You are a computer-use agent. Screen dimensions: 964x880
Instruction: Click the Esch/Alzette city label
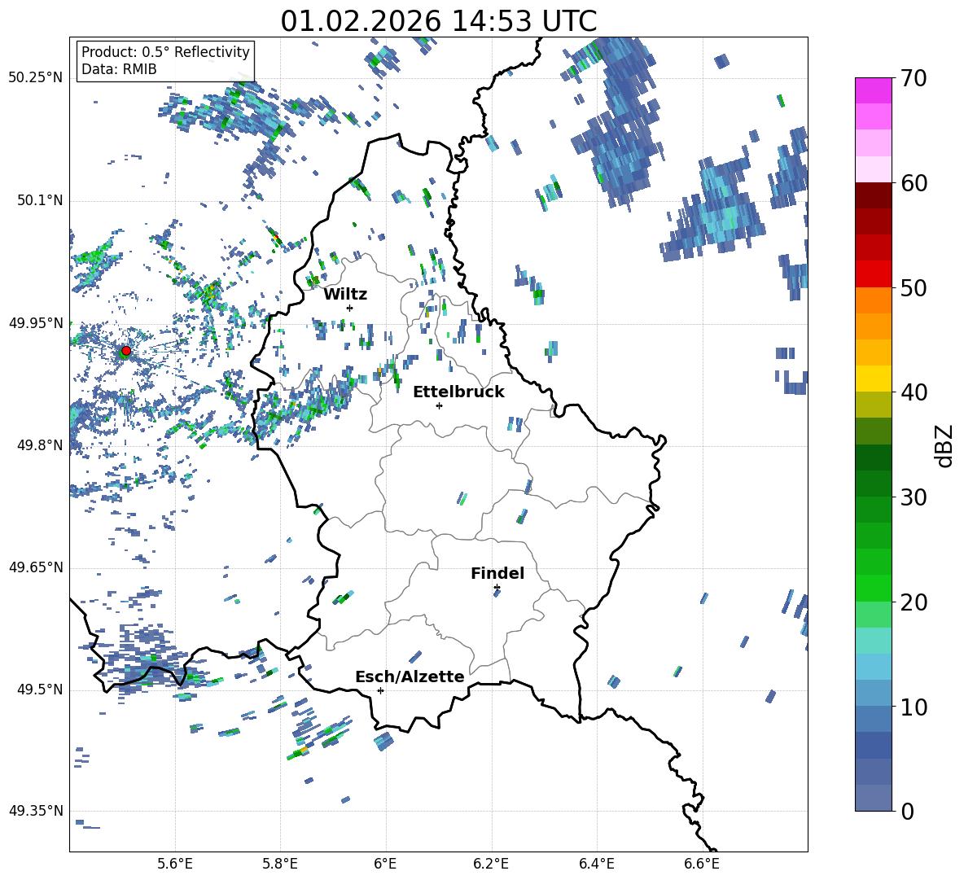(x=410, y=676)
